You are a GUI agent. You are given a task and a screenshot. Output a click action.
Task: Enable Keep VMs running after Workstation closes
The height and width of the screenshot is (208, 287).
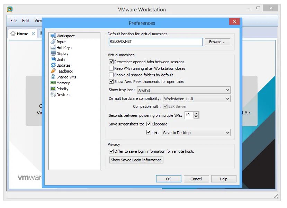point(111,68)
